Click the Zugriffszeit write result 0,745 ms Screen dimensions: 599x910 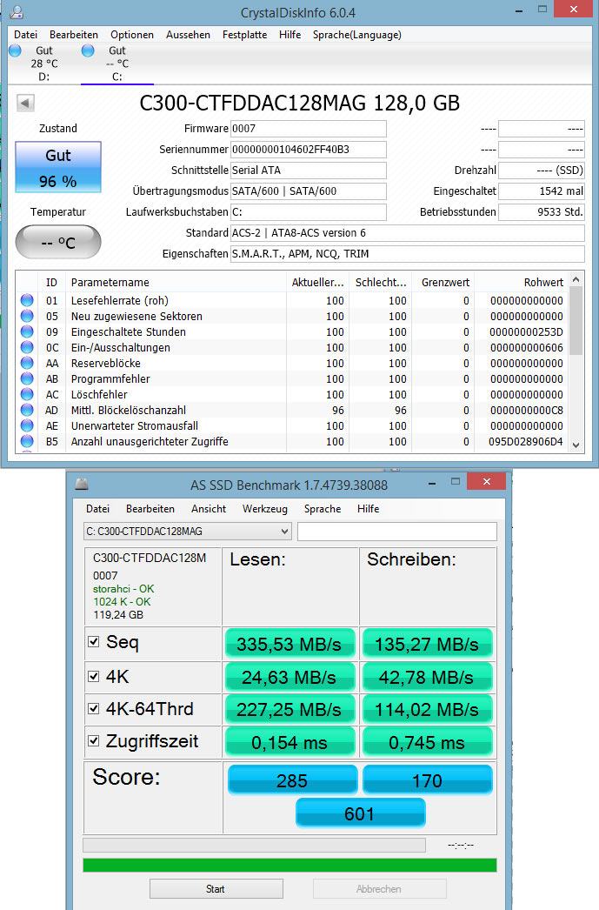tap(428, 742)
